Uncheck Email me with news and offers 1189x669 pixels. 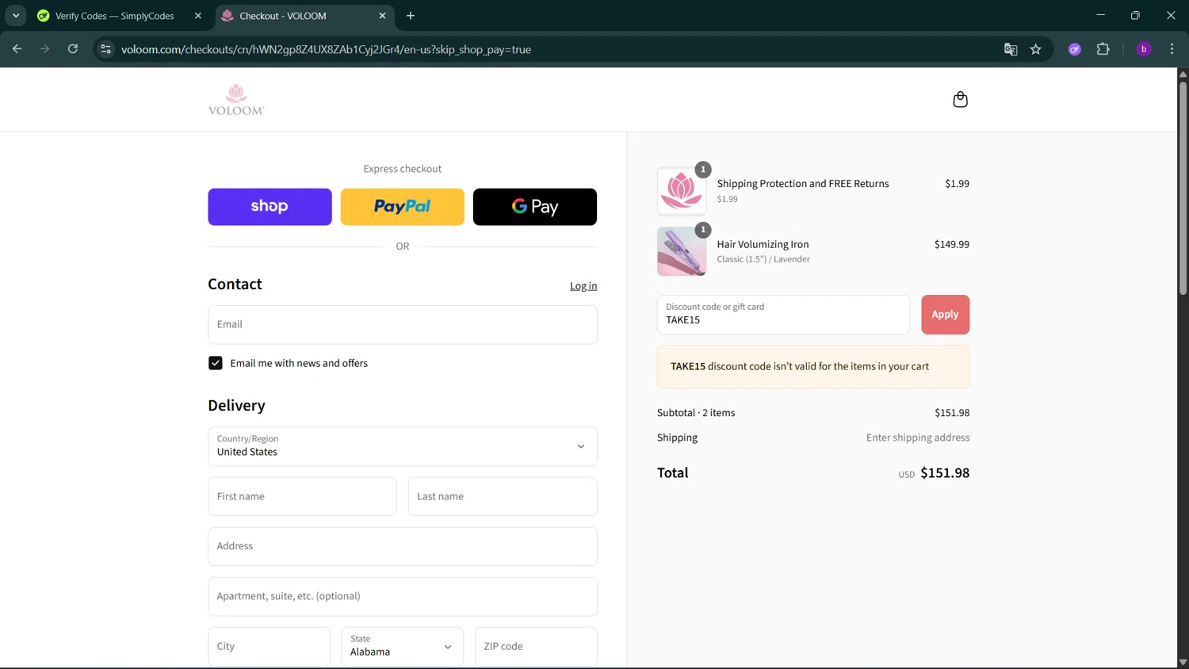[216, 363]
